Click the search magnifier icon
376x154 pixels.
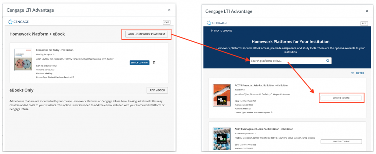tap(328, 61)
